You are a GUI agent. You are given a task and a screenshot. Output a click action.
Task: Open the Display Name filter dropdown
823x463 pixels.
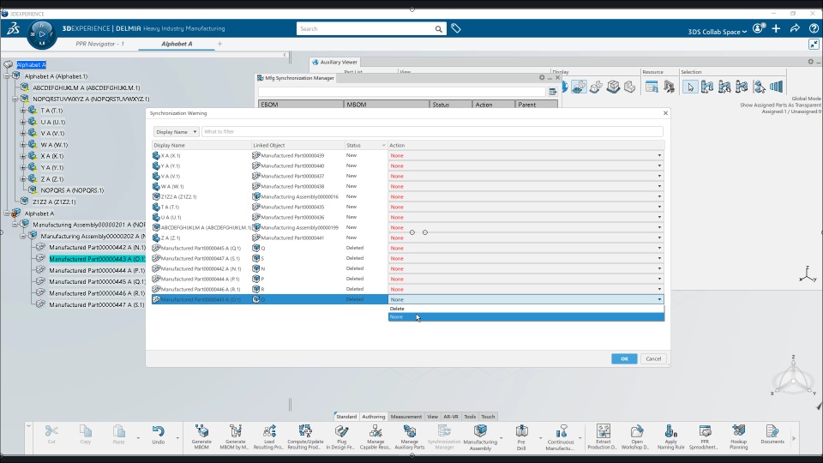tap(176, 132)
